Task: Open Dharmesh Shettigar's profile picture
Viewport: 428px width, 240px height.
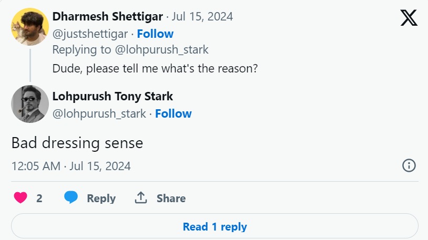Action: pyautogui.click(x=30, y=27)
